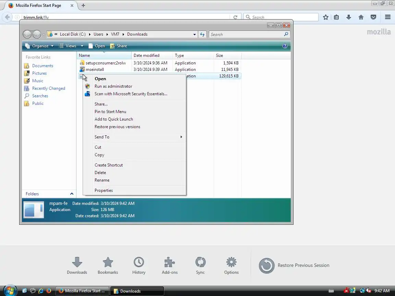This screenshot has height=296, width=395.
Task: Open Firefox bookmarks list icon
Action: (x=336, y=17)
